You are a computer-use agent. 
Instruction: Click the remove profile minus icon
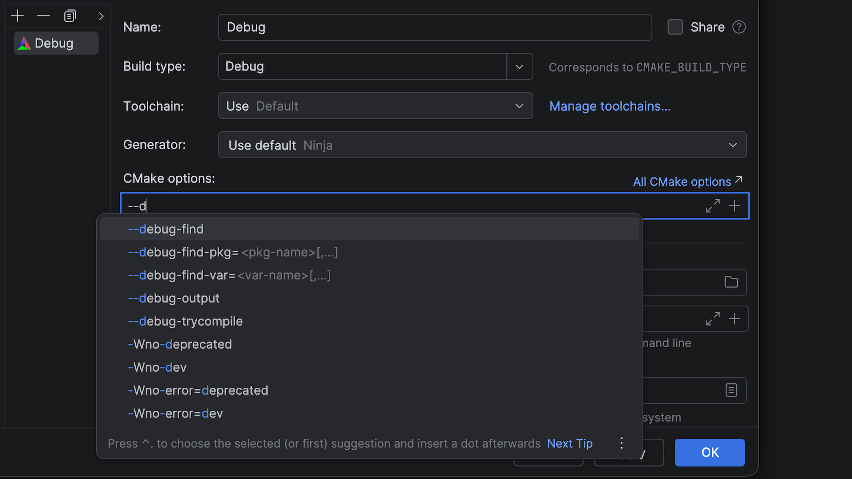43,16
